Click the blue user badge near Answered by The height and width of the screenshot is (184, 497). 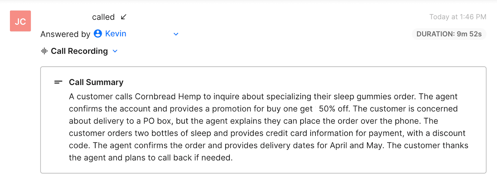[x=97, y=34]
